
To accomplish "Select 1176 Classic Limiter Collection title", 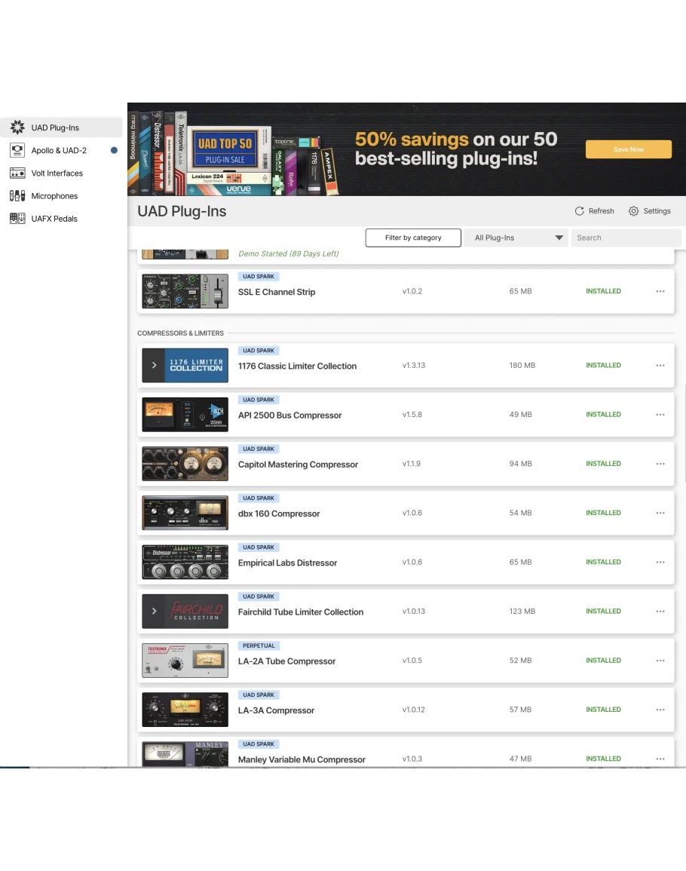I will [297, 366].
